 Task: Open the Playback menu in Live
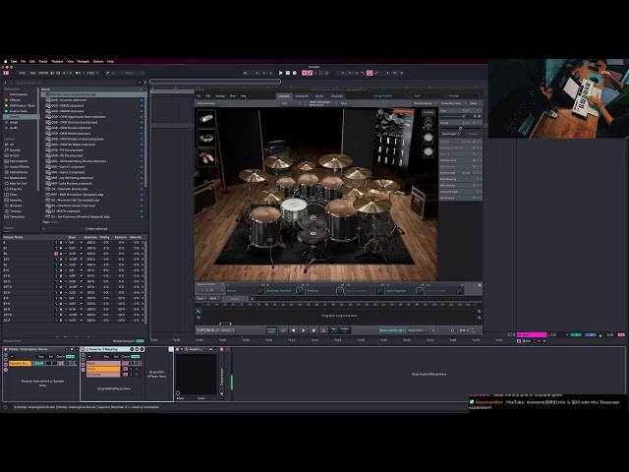pos(57,61)
